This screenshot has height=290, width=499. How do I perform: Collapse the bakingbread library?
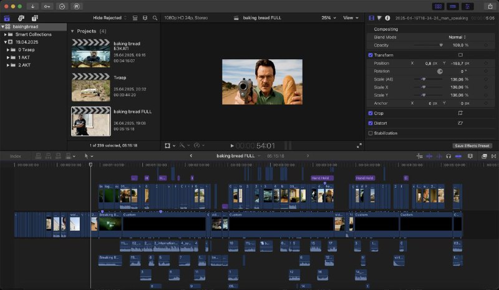[x=2, y=27]
